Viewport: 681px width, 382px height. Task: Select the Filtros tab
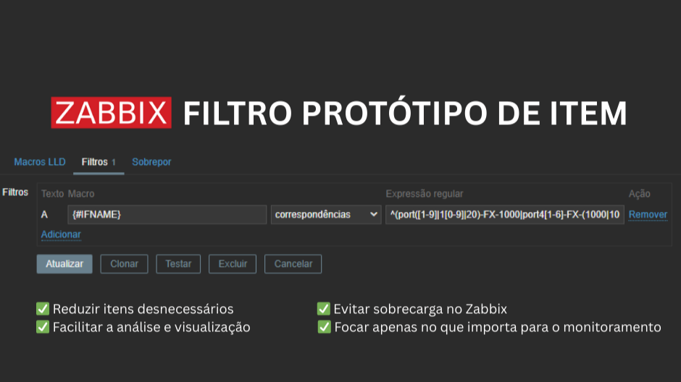pos(99,162)
